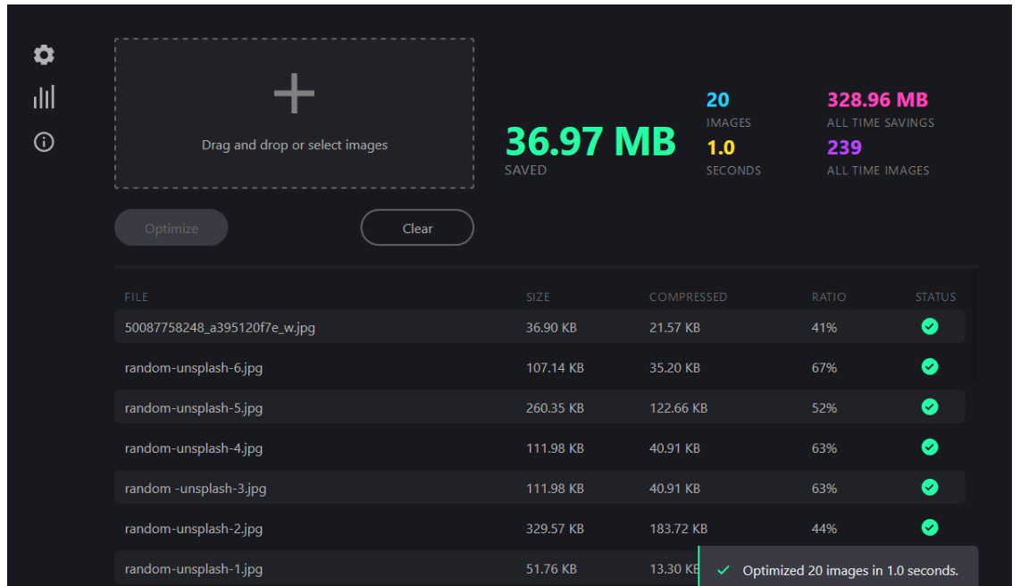Screen dimensions: 1020x586
Task: Click the file list scrollbar
Action: (974, 326)
